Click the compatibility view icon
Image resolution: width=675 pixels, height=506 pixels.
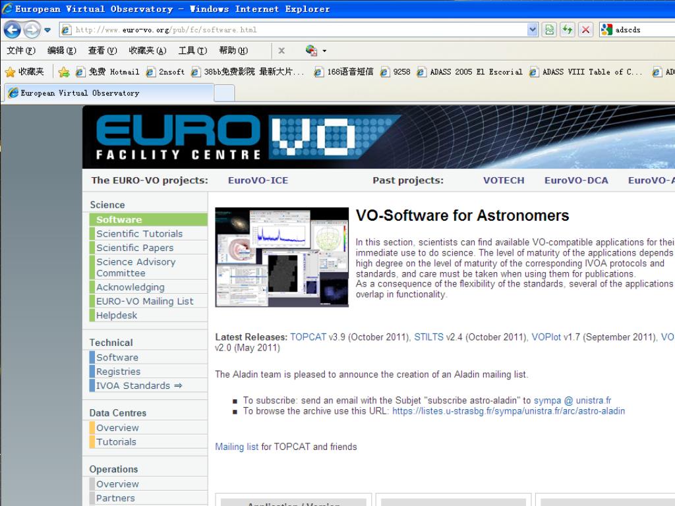(x=549, y=30)
